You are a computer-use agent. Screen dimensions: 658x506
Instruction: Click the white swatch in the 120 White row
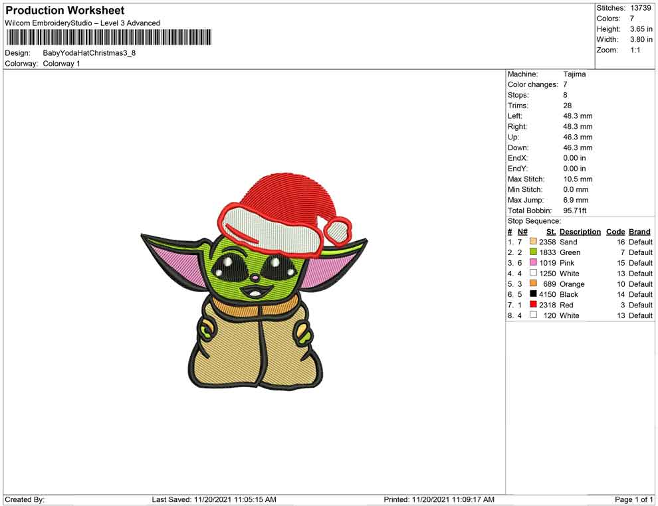tap(533, 315)
